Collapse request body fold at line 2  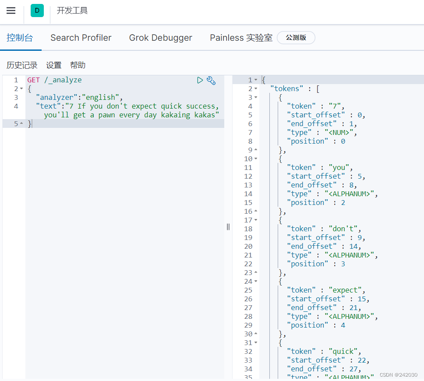click(21, 89)
